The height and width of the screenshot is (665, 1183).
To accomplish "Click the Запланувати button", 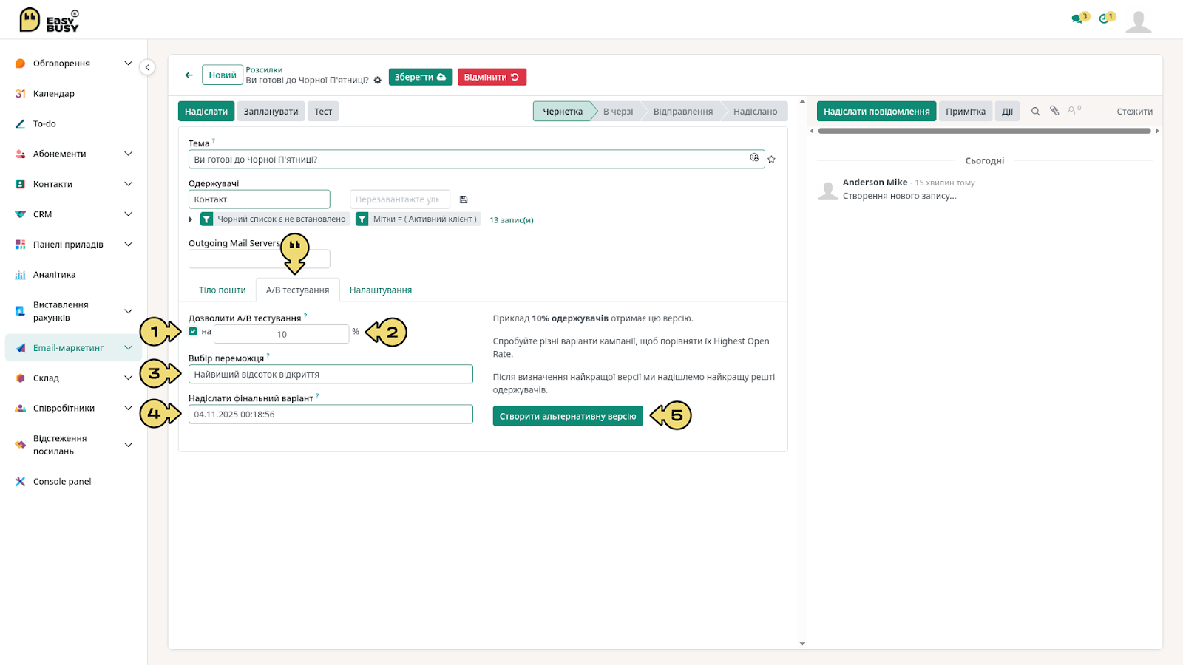I will point(271,112).
